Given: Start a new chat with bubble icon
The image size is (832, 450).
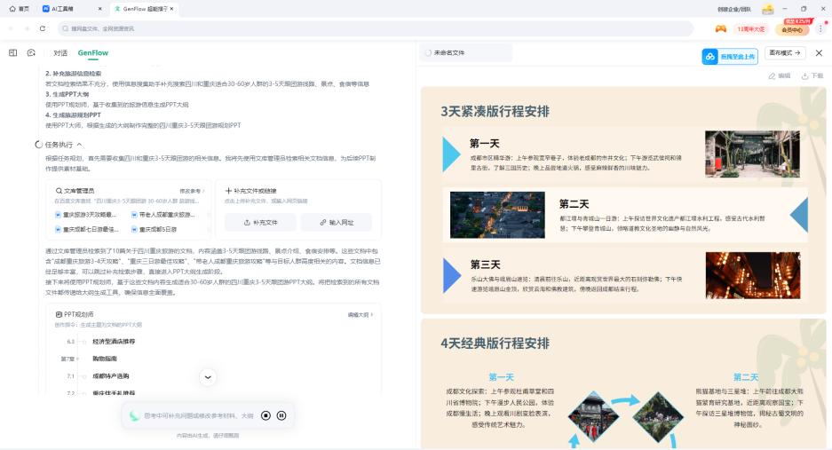Looking at the screenshot, I should 31,53.
